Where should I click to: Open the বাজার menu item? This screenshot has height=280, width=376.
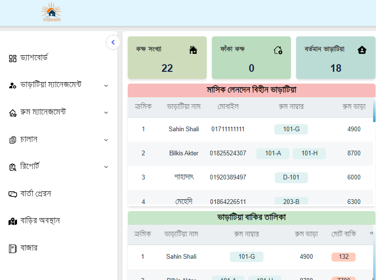[29, 248]
